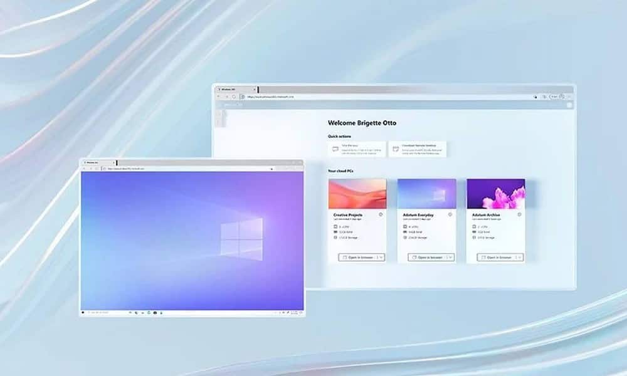Click the sidebar hamburger menu in Windows 365 portal
Image resolution: width=627 pixels, height=376 pixels.
[221, 111]
